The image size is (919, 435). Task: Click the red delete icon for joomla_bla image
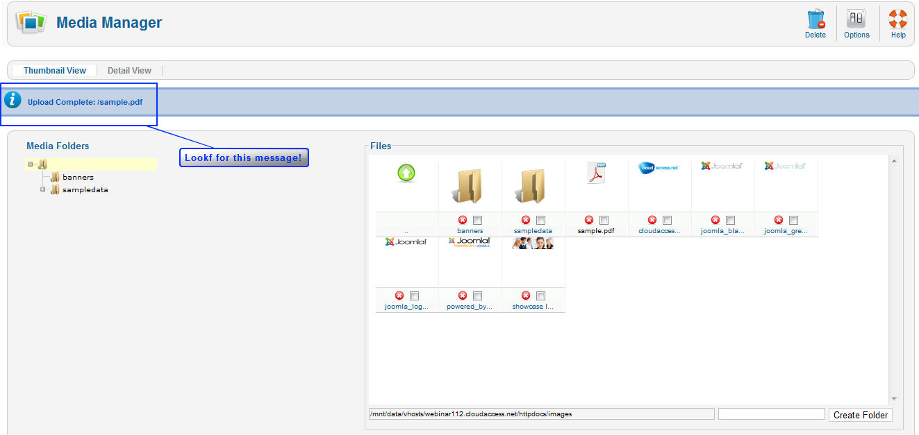(x=715, y=220)
